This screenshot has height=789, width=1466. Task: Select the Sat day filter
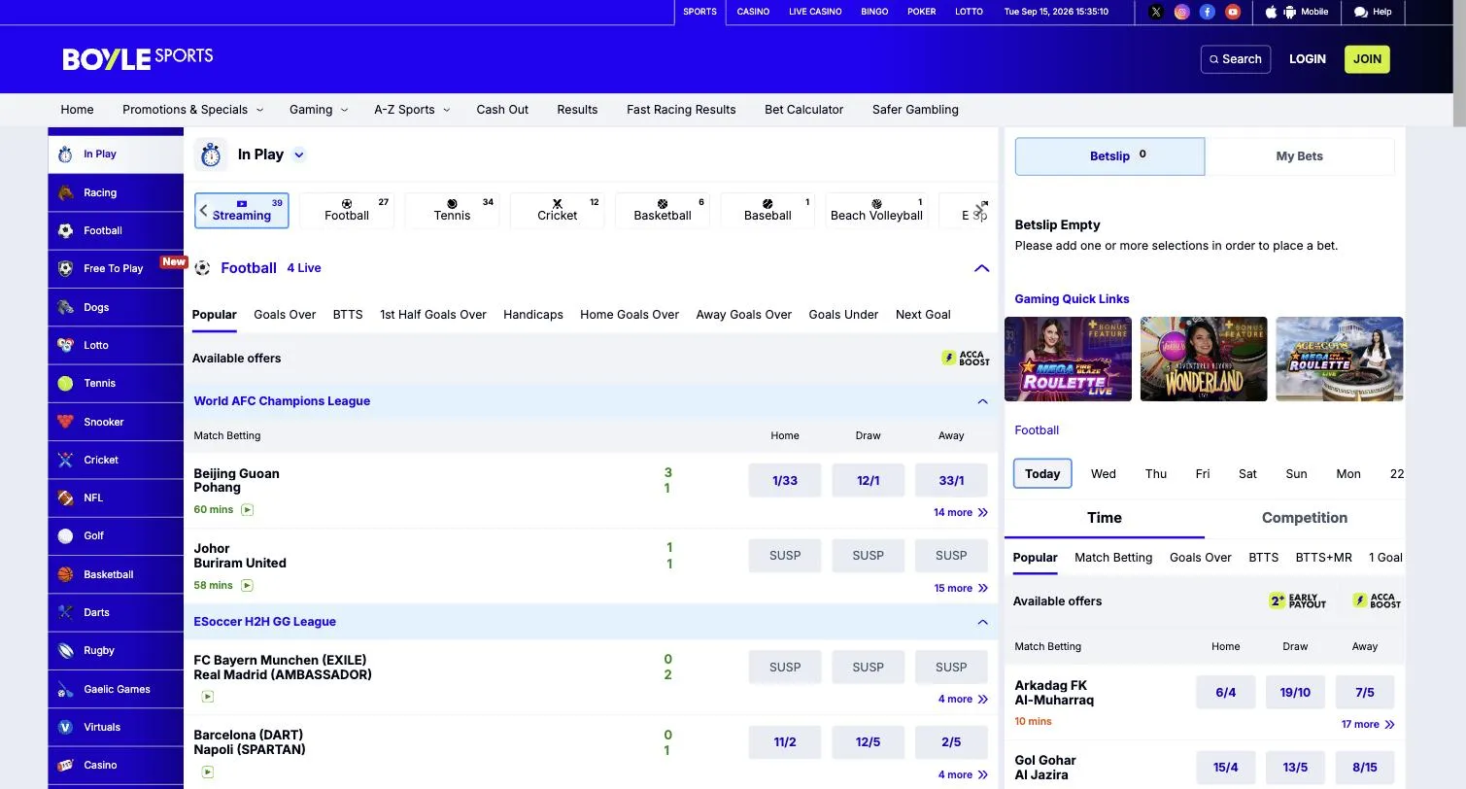[x=1248, y=473]
